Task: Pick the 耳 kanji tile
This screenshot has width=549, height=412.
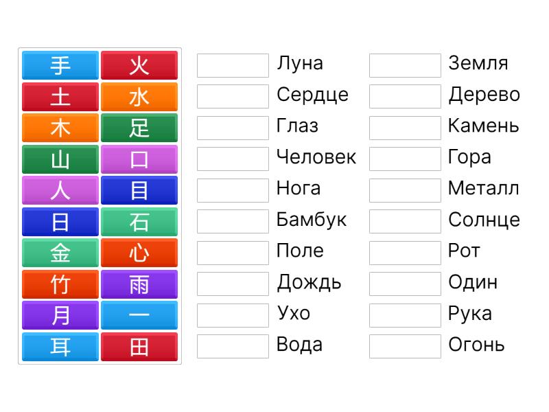Action: click(60, 347)
